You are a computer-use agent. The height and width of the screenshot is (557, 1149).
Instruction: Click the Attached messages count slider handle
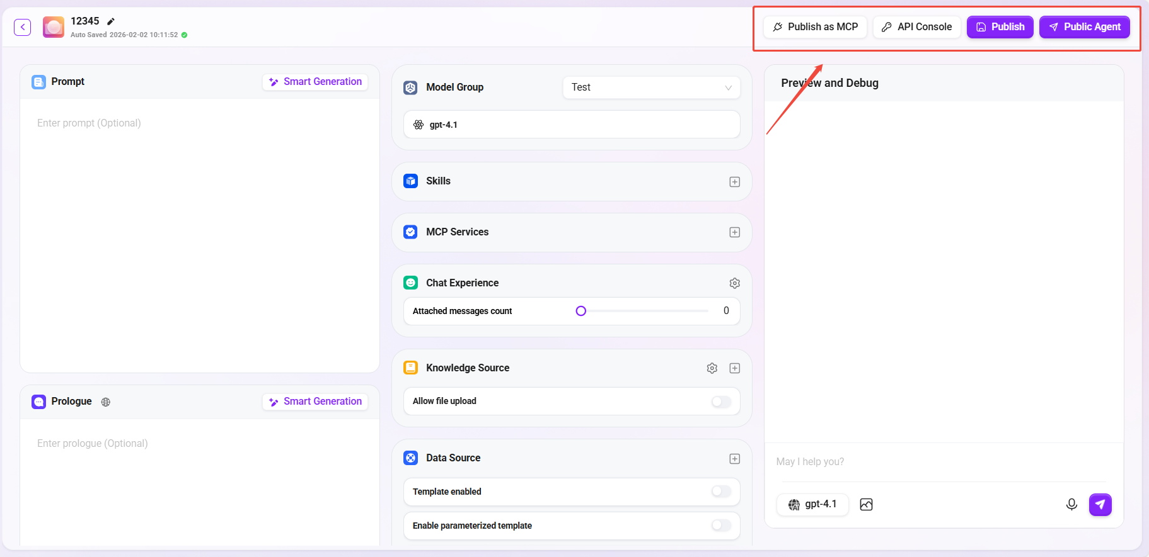(x=581, y=311)
